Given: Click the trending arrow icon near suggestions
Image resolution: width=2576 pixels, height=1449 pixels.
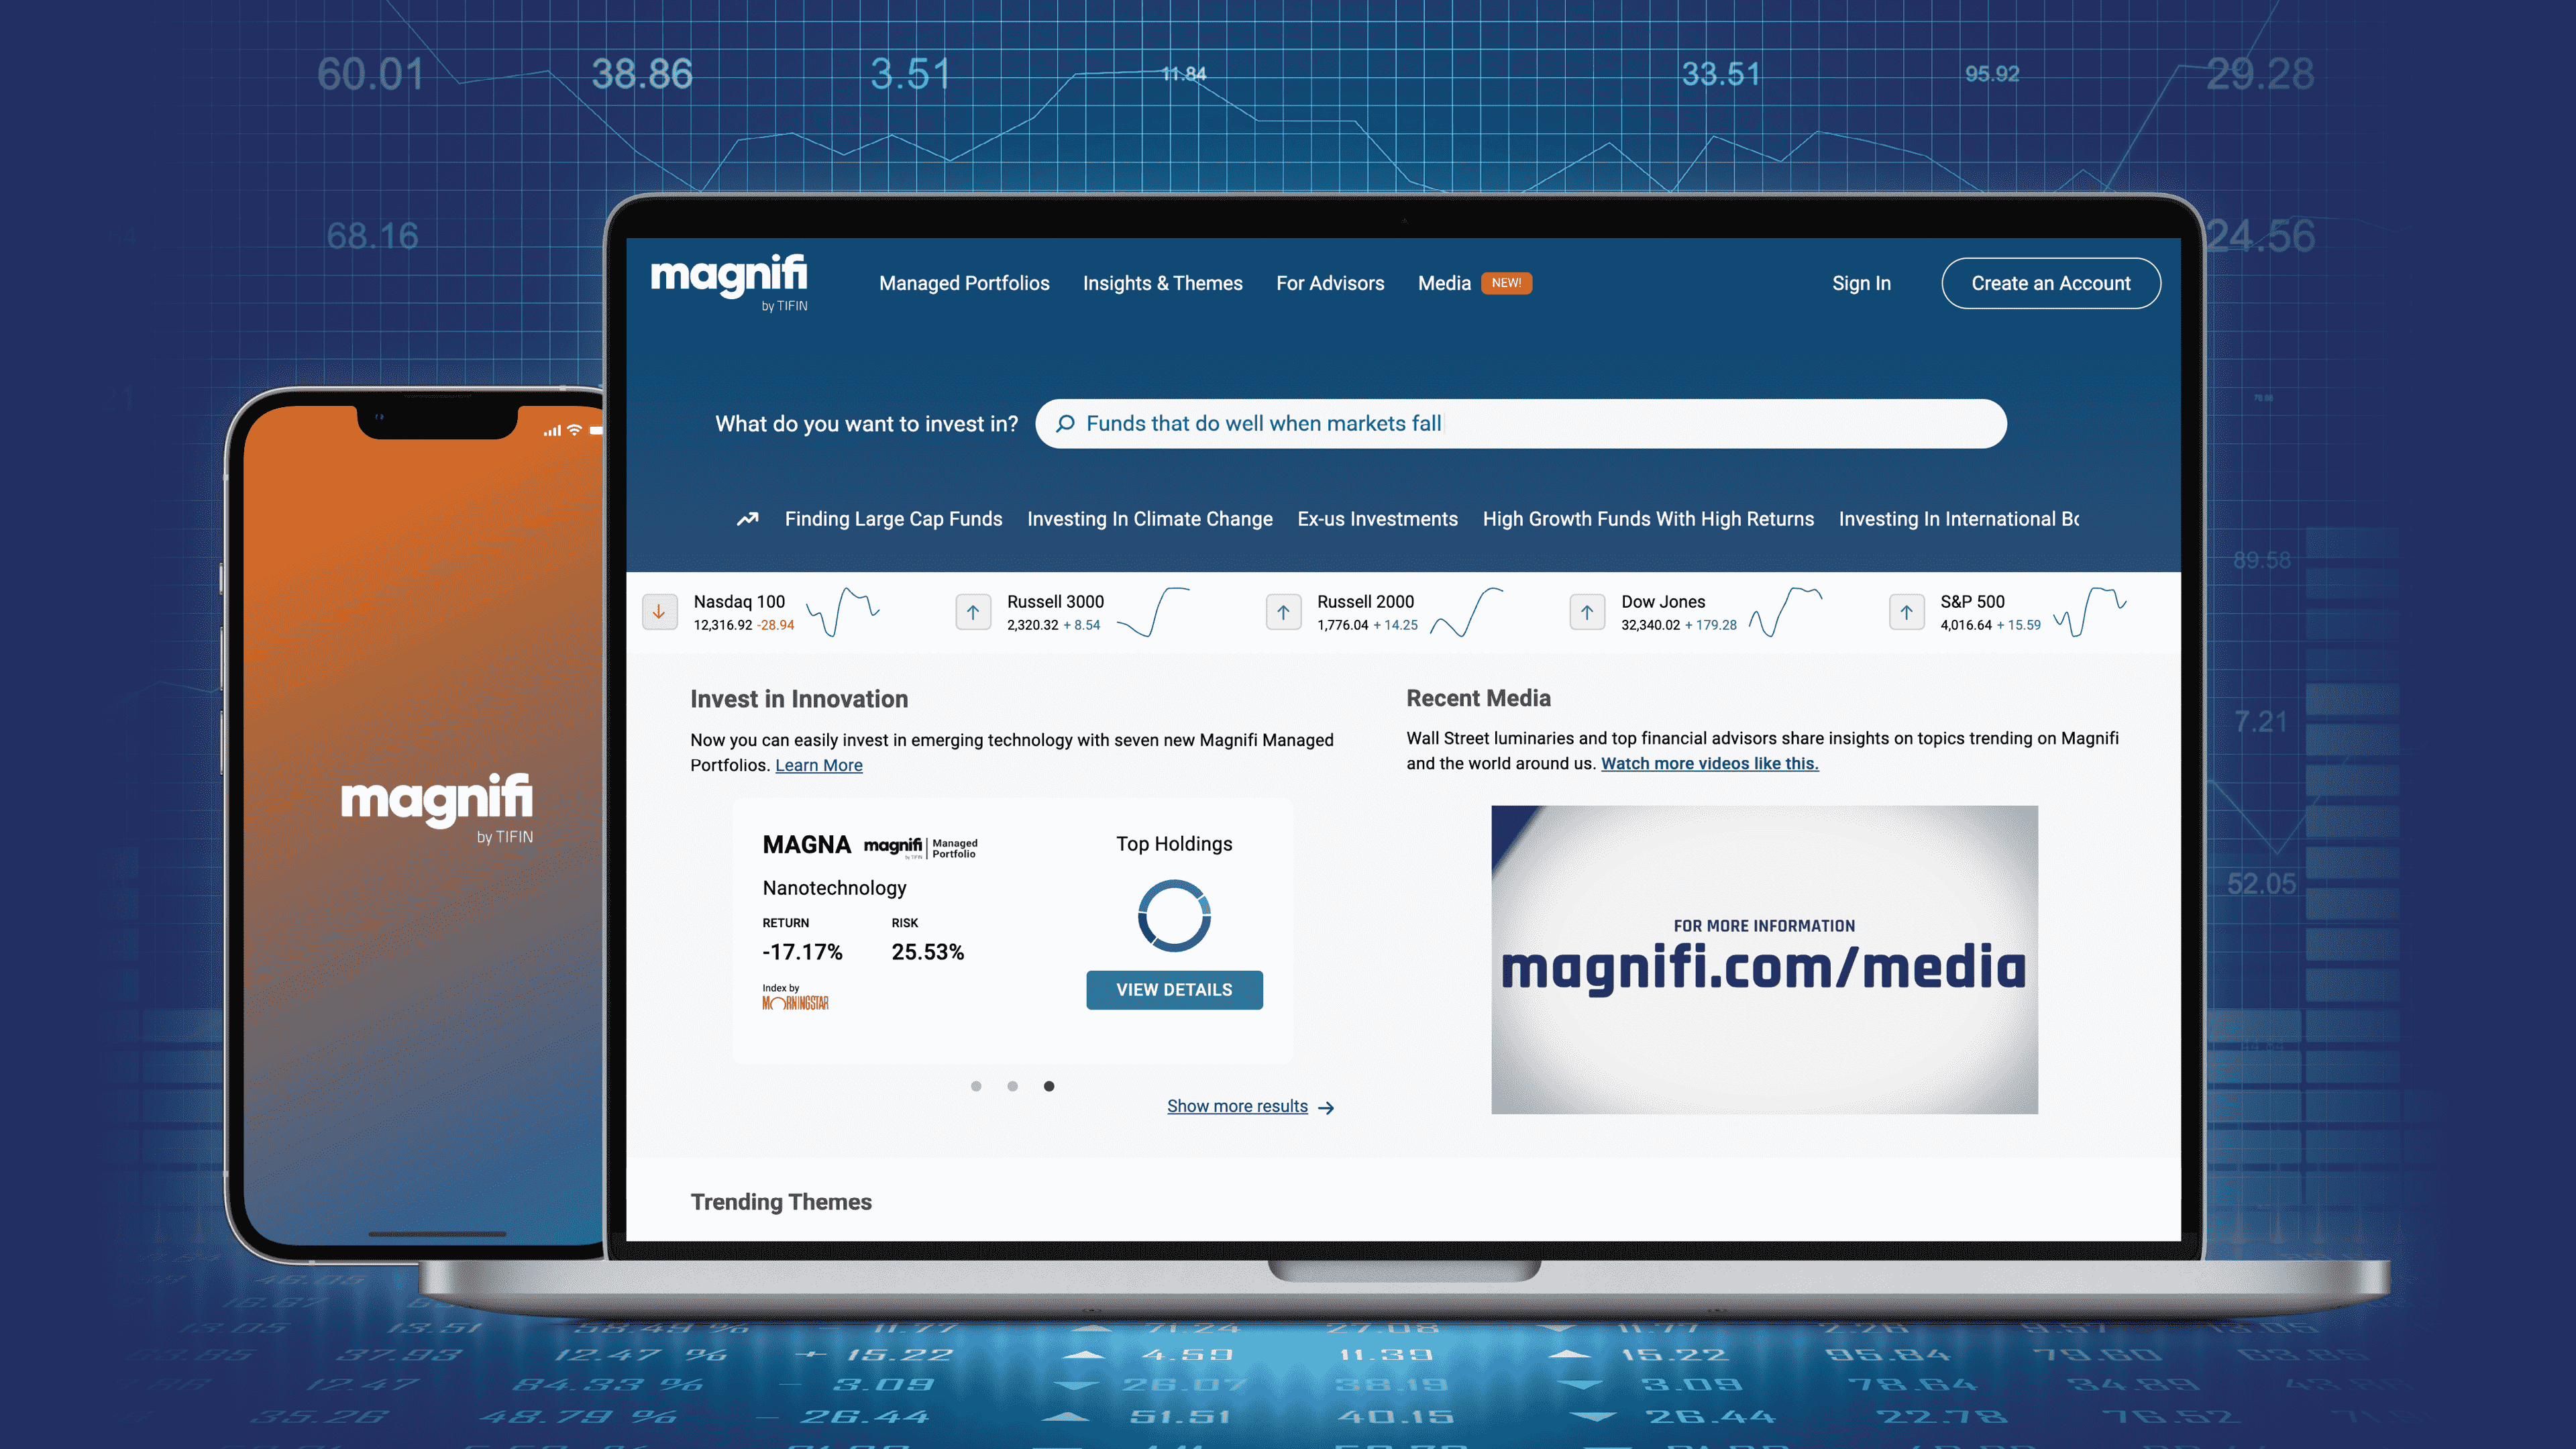Looking at the screenshot, I should [747, 519].
